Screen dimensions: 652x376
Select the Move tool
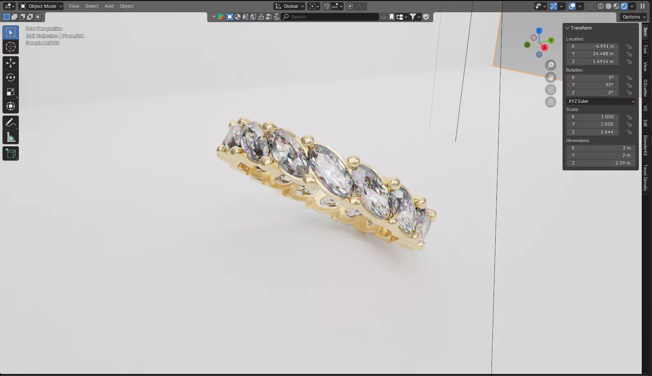tap(11, 63)
